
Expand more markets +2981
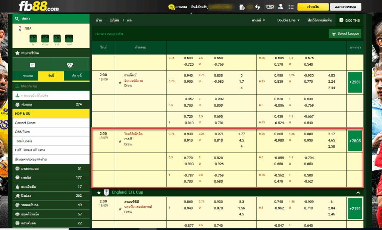(x=355, y=82)
